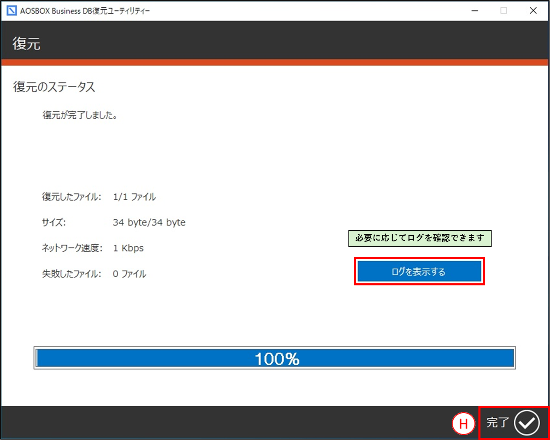
Task: Click the ネットワーク速度: label
Action: pyautogui.click(x=72, y=248)
